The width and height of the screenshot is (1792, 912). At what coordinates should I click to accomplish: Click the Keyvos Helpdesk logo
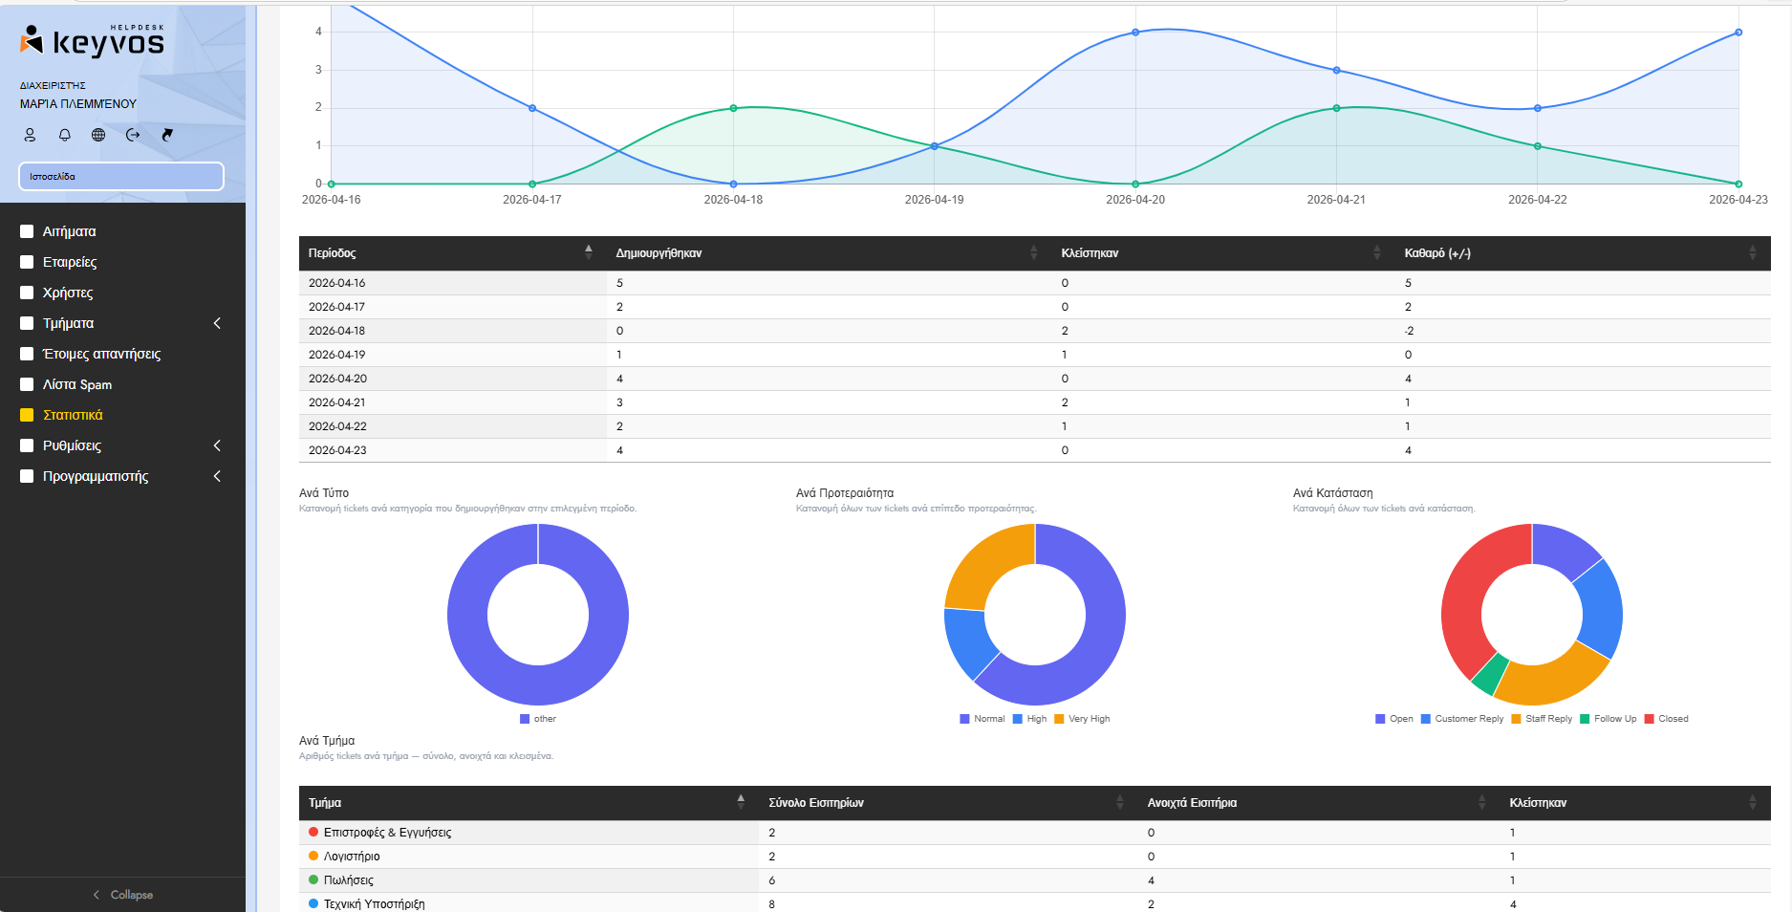[x=93, y=41]
